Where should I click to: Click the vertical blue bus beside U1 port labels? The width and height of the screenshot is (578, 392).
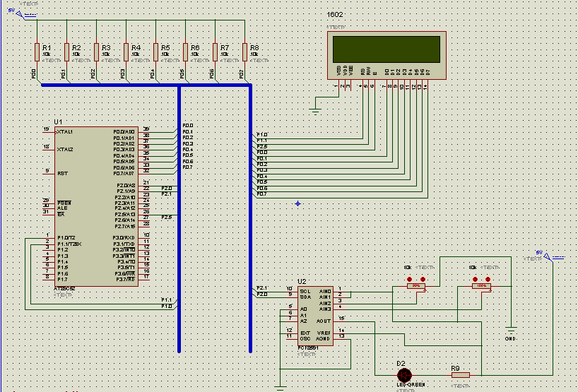coord(179,219)
